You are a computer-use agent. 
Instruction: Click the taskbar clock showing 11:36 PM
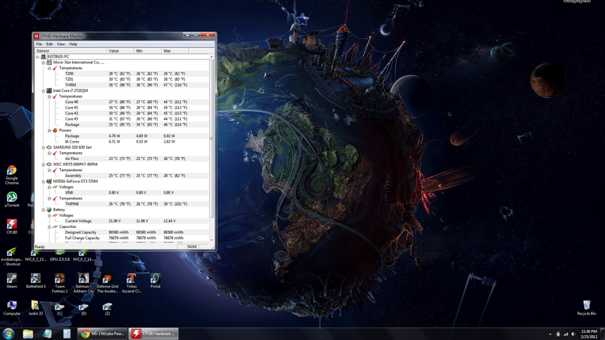click(x=589, y=334)
